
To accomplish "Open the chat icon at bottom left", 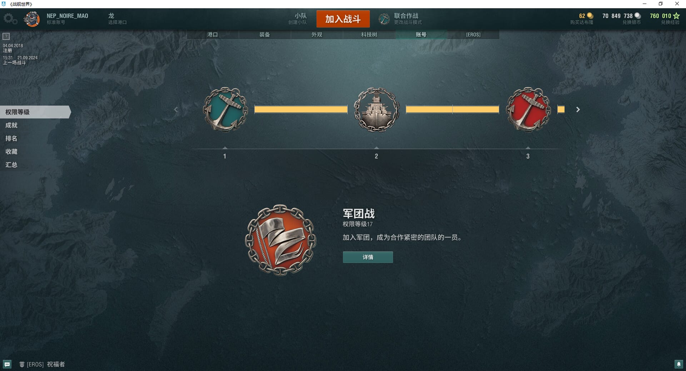I will tap(7, 364).
